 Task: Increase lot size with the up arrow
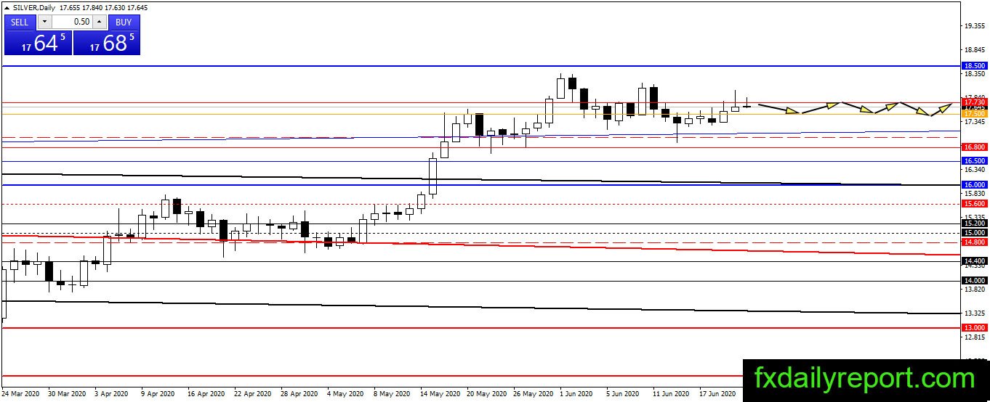point(100,22)
